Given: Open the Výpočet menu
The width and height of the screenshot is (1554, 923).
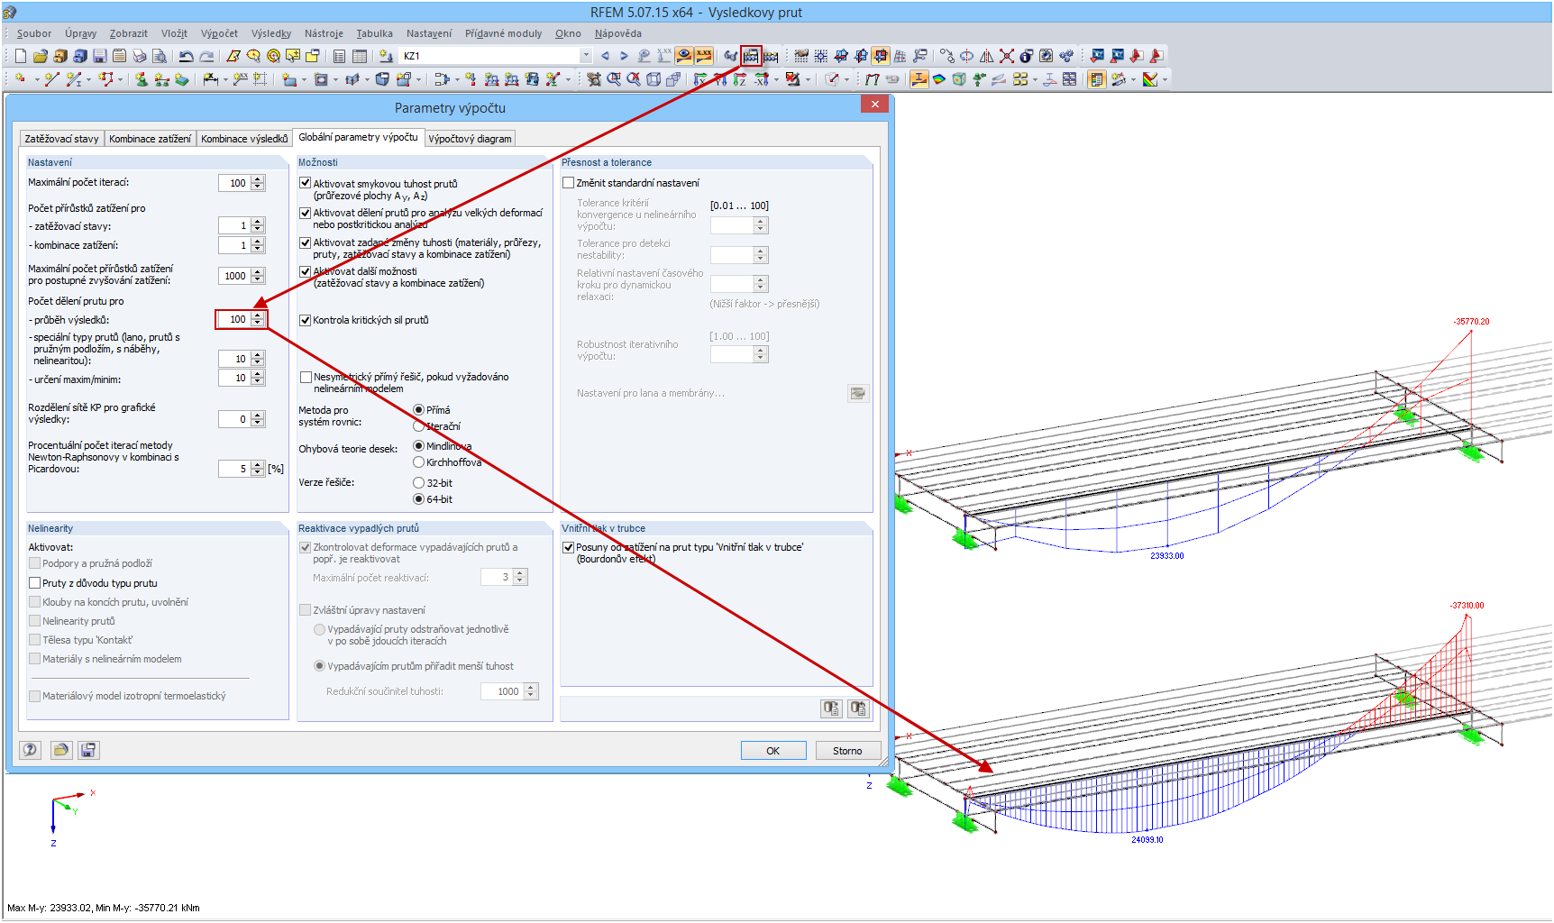Looking at the screenshot, I should (x=219, y=33).
